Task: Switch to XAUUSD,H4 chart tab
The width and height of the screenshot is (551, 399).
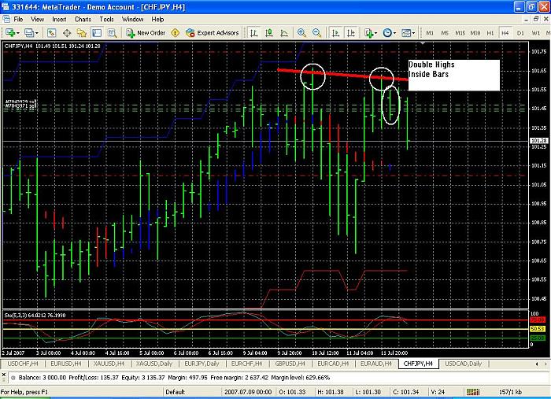Action: [x=109, y=364]
